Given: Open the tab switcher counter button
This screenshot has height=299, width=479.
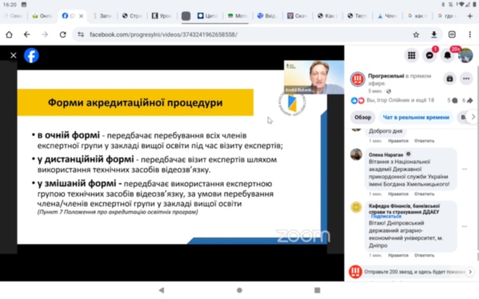Looking at the screenshot, I should pyautogui.click(x=452, y=34).
